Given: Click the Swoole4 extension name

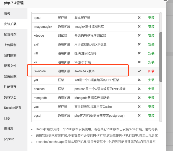Looking at the screenshot, I should point(40,71).
